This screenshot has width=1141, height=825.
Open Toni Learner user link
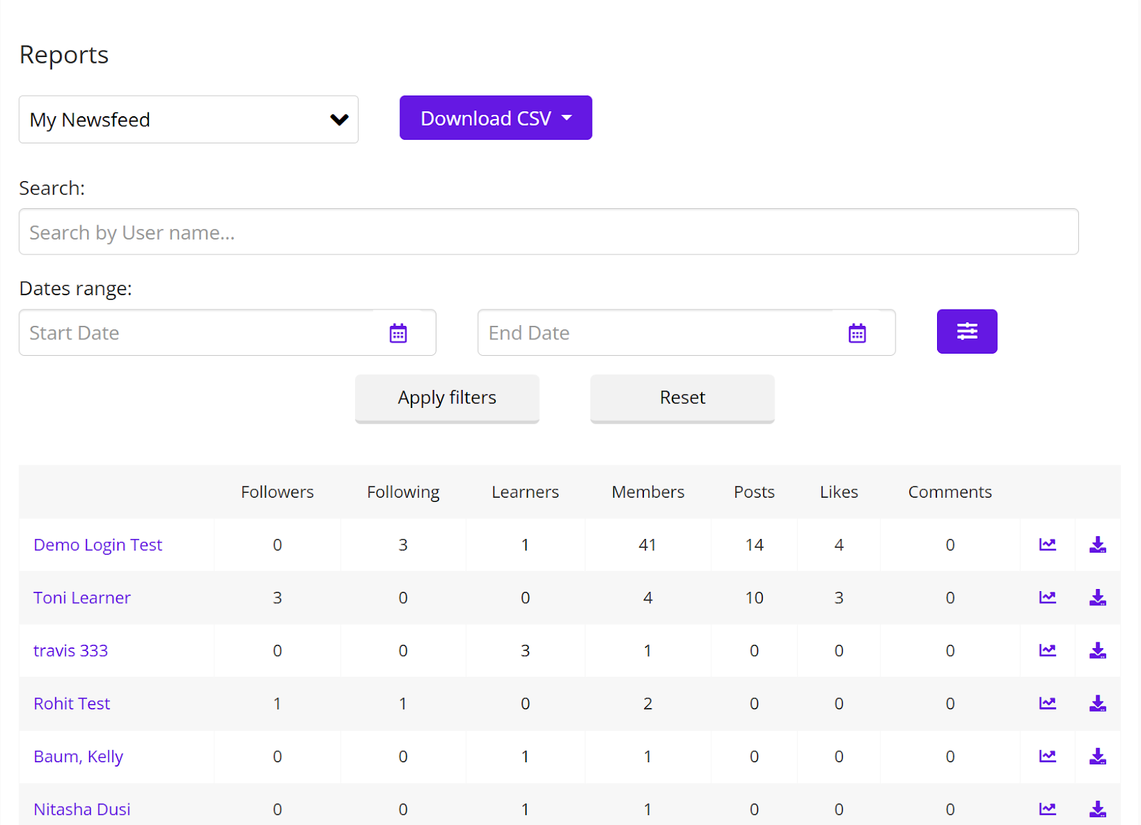coord(82,598)
